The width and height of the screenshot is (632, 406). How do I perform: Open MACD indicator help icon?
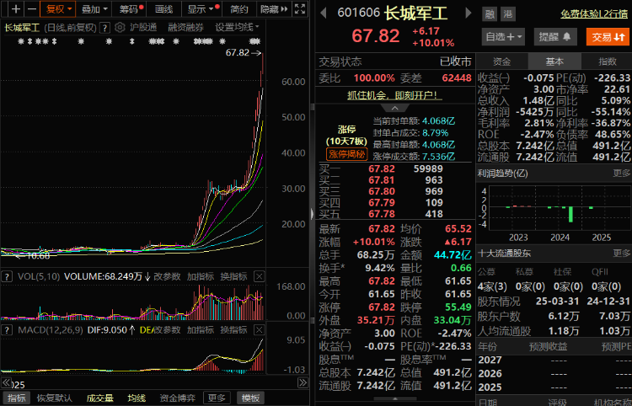[x=7, y=330]
